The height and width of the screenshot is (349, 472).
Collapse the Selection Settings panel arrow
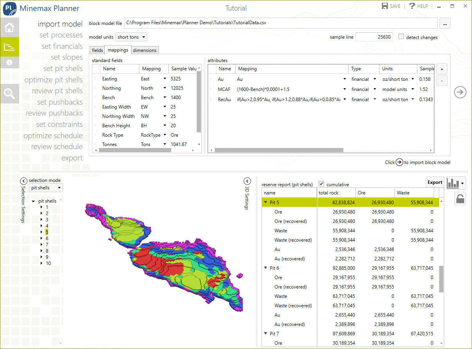[23, 181]
